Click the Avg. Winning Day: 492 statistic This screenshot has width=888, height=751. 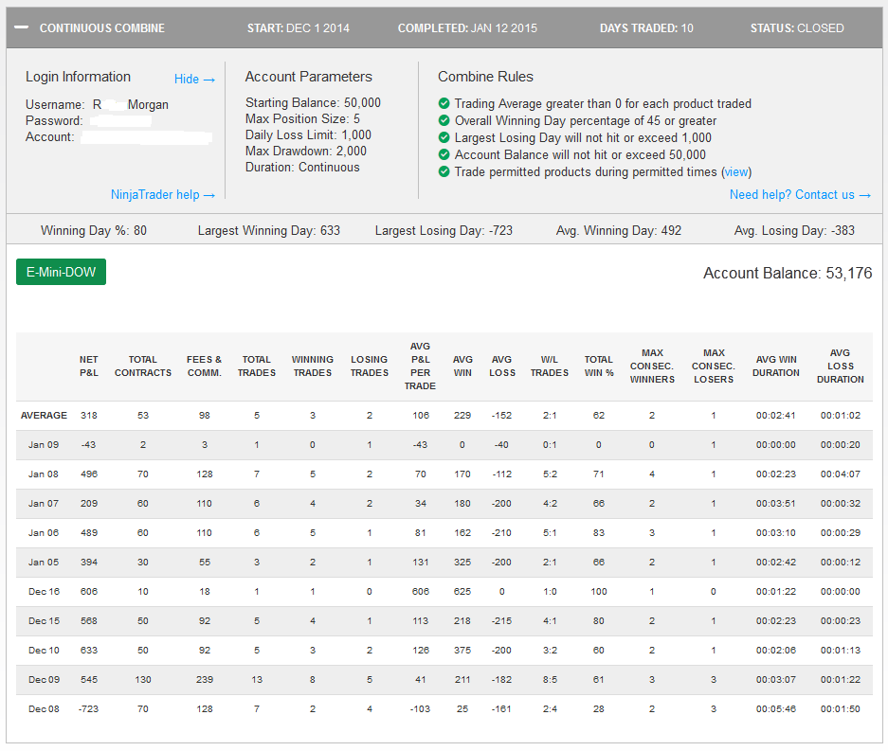click(619, 231)
